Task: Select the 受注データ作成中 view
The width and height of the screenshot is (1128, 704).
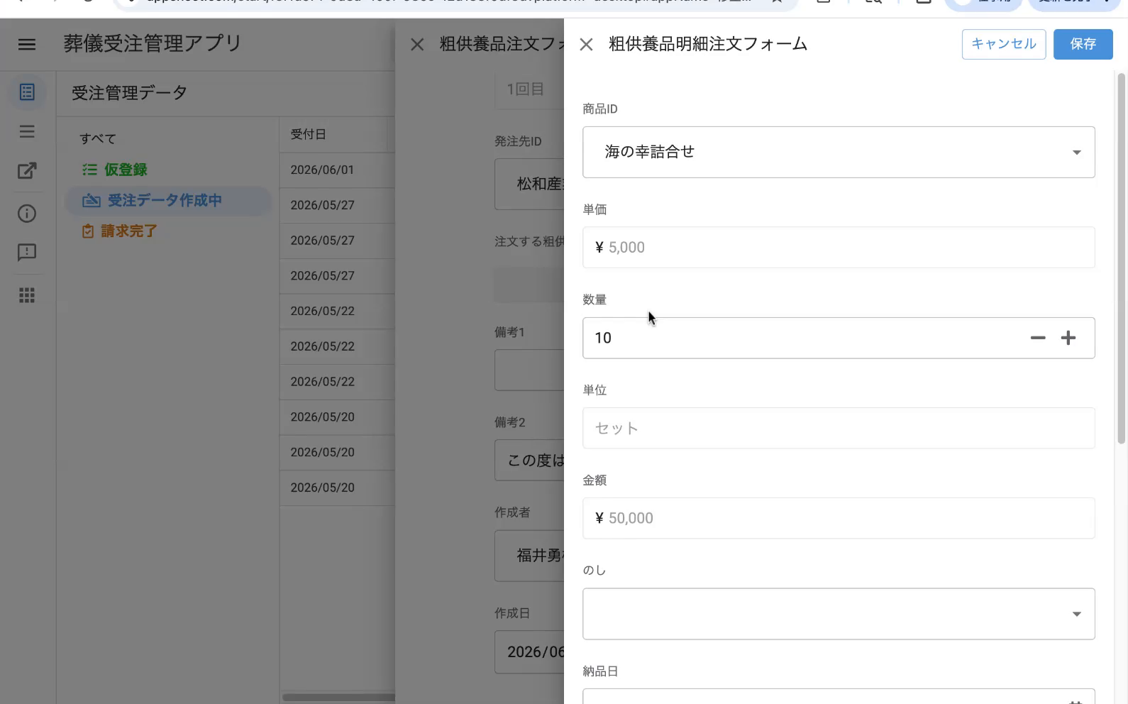Action: point(168,201)
